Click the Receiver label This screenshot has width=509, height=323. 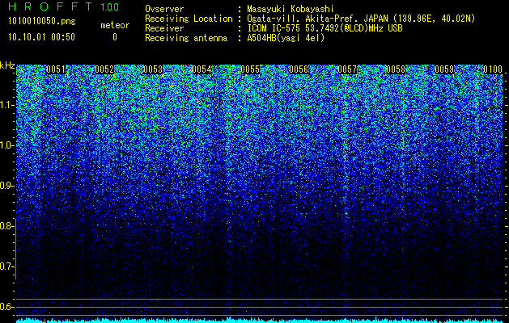164,28
